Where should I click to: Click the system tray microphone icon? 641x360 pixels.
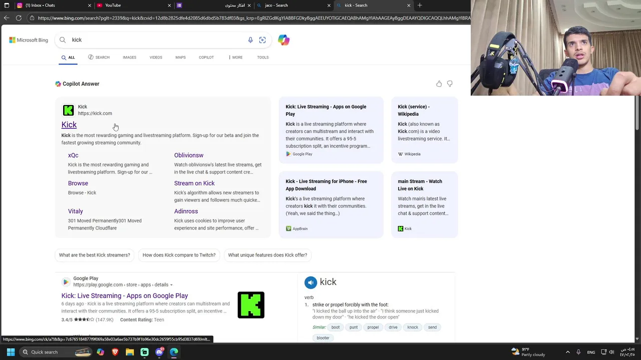578,352
